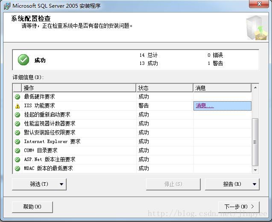Click the success icon for Internet Explorer 要求
This screenshot has height=222, width=272.
18,142
